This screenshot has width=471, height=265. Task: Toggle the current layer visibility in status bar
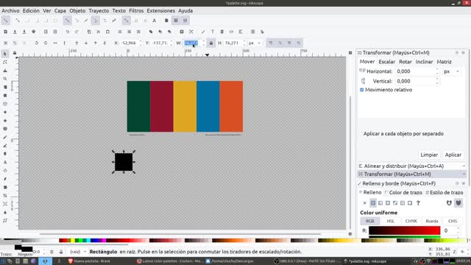point(52,252)
